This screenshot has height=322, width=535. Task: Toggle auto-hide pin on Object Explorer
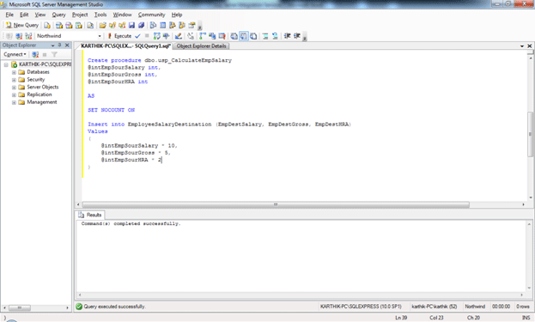pos(60,45)
